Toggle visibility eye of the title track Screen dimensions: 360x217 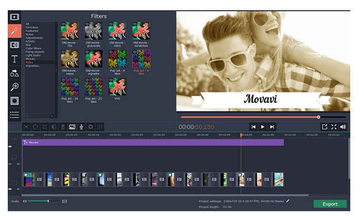10,146
